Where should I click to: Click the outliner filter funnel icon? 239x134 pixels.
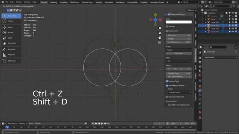[234, 6]
